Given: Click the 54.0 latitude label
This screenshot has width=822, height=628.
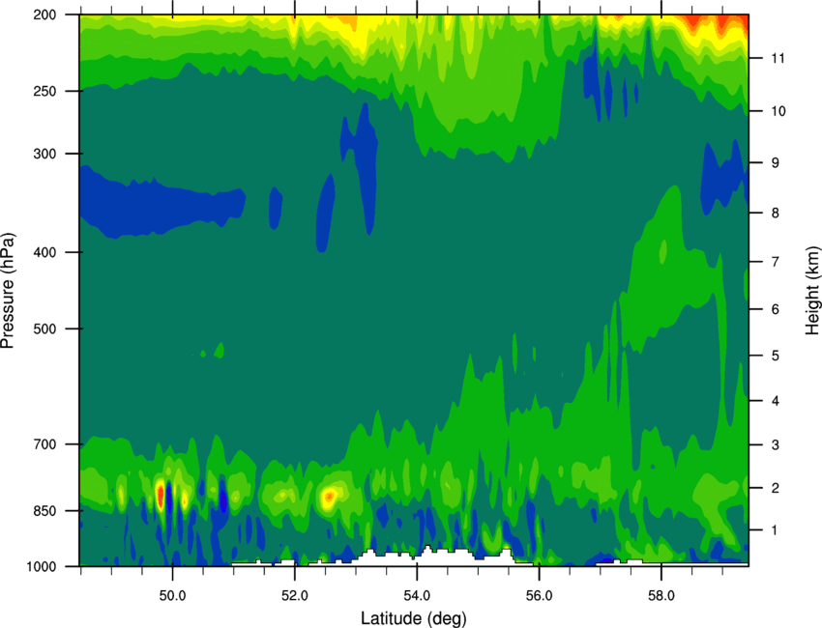Looking at the screenshot, I should pyautogui.click(x=417, y=596).
